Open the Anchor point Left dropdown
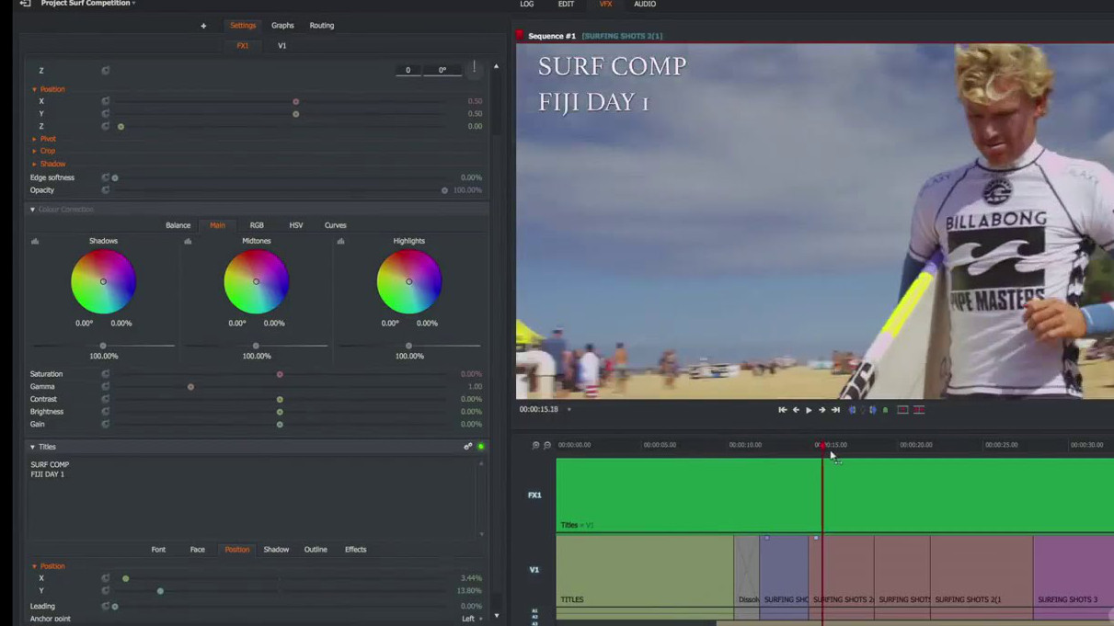The width and height of the screenshot is (1114, 626). (472, 619)
